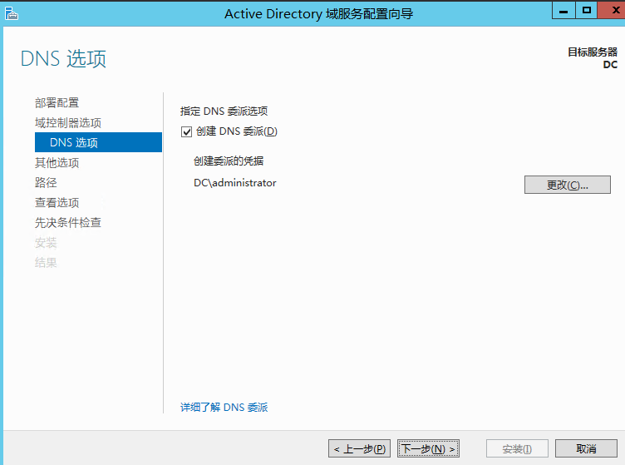This screenshot has width=625, height=465.
Task: Toggle the 创建 DNS 委派 checkbox
Action: (x=186, y=131)
